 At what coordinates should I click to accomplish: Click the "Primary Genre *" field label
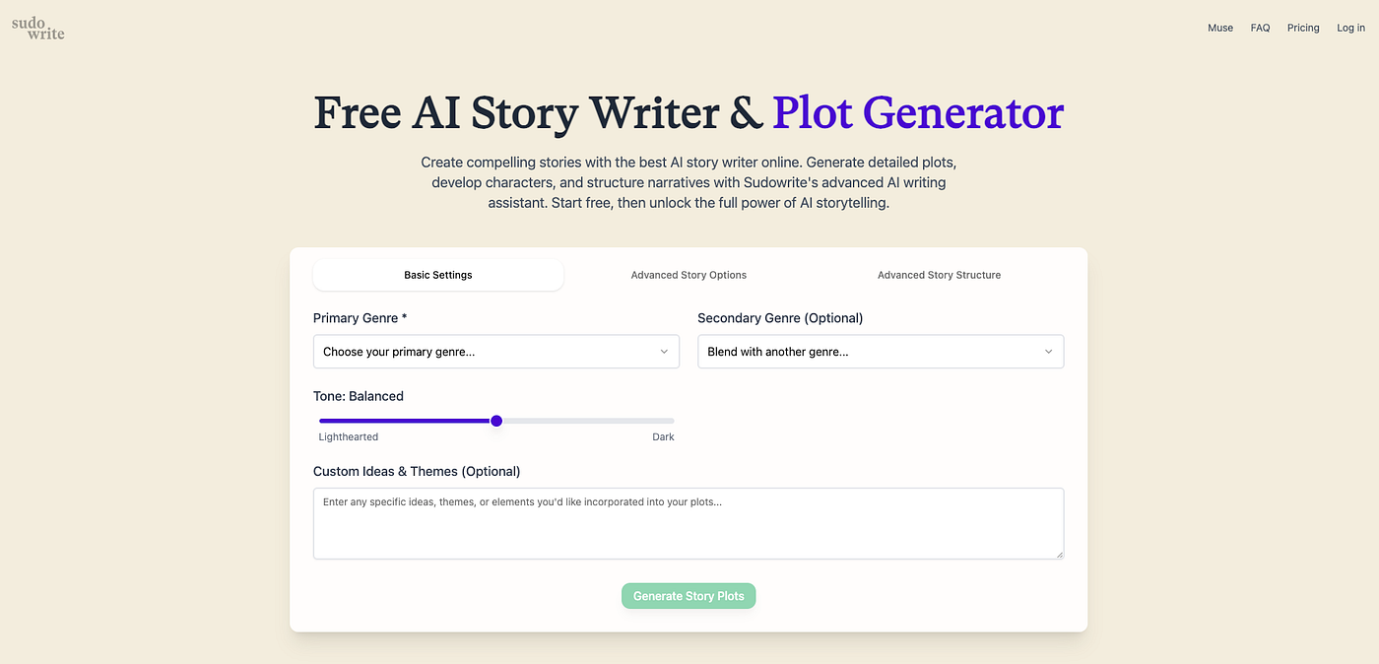click(360, 318)
